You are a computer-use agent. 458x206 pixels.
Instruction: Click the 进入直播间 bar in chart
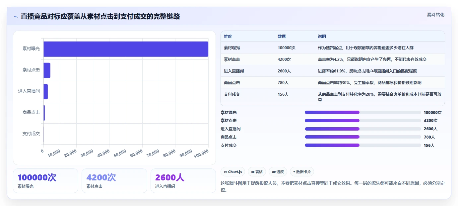46,91
